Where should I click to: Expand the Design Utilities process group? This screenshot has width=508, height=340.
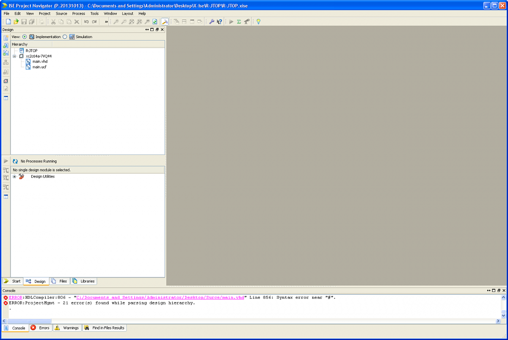click(14, 176)
